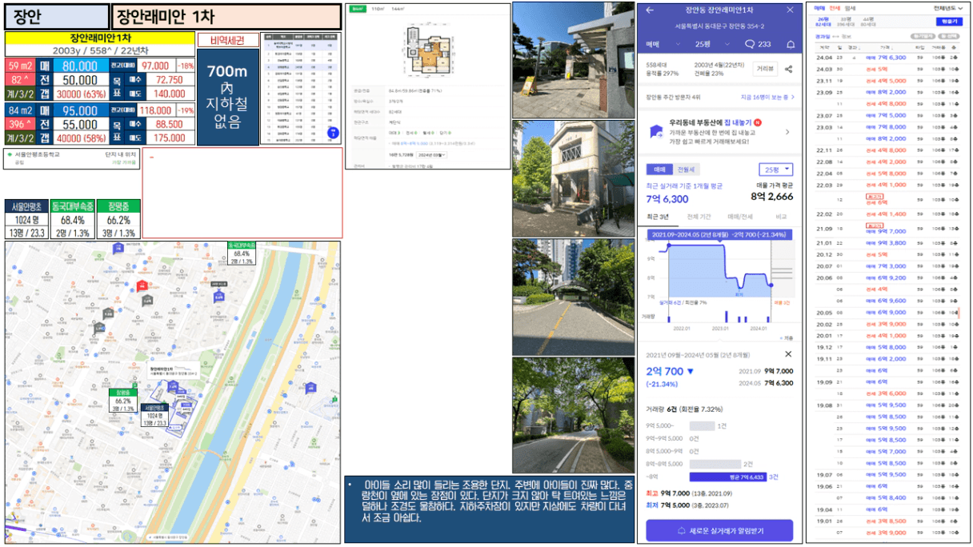Open the 우리동네 부동산에 집 내놓기 banner
This screenshot has width=973, height=547.
[720, 132]
